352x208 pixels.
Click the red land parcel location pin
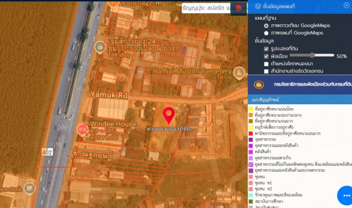pyautogui.click(x=169, y=115)
